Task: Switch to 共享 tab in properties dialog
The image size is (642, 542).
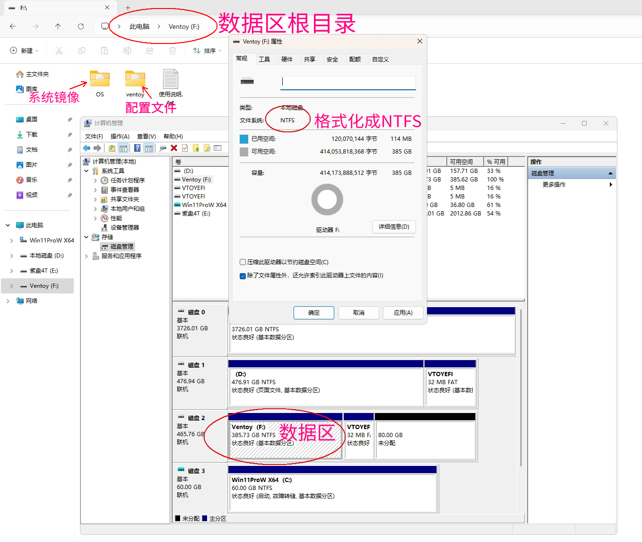Action: [310, 59]
